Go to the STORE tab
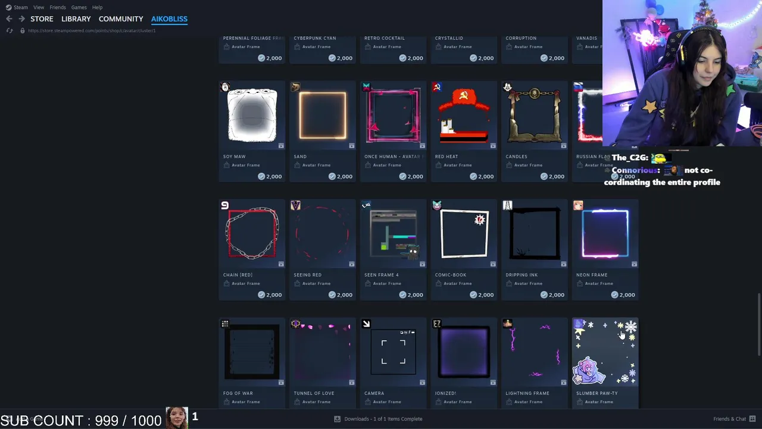 click(x=42, y=19)
